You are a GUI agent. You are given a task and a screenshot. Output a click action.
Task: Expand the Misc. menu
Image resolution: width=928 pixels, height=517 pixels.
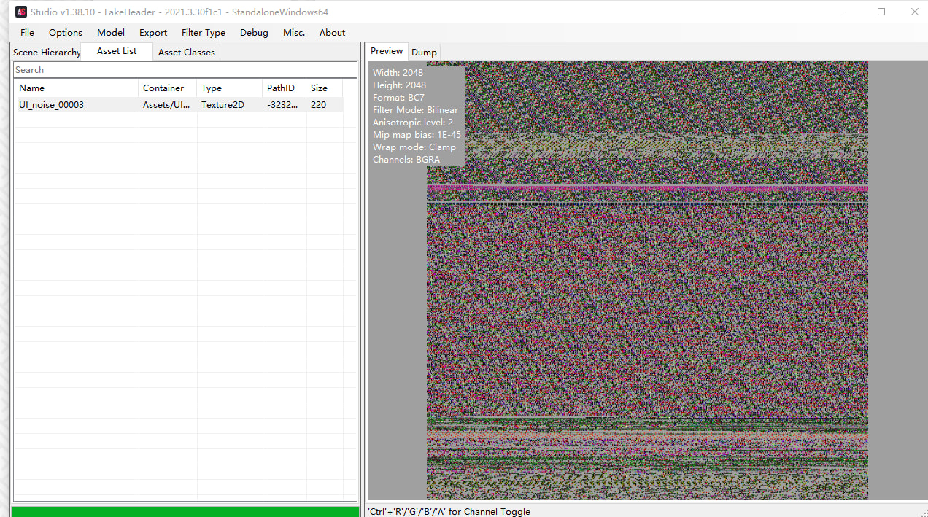(x=294, y=32)
